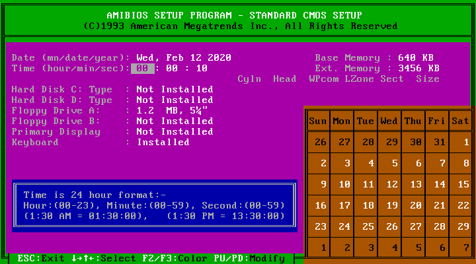Select Floppy Drive B Not Installed value

[x=175, y=121]
